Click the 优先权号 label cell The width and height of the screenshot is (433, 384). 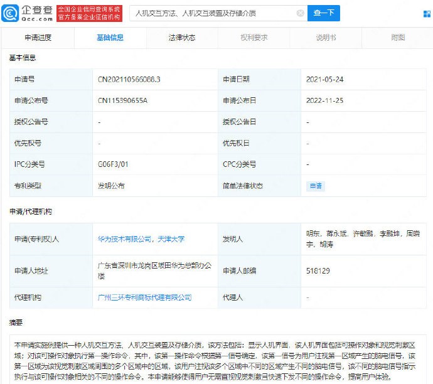click(51, 143)
